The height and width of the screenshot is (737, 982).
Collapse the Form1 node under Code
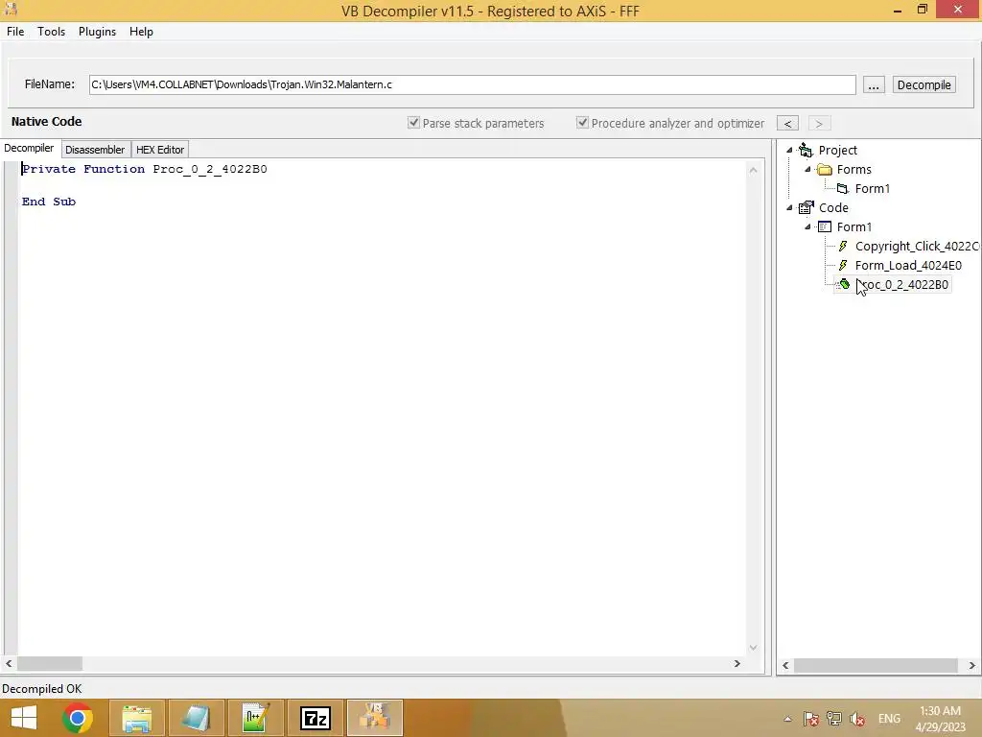[x=807, y=226]
